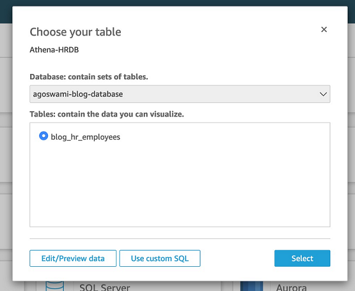Click the Aurora data source icon behind dialog
The height and width of the screenshot is (291, 355).
tap(251, 286)
